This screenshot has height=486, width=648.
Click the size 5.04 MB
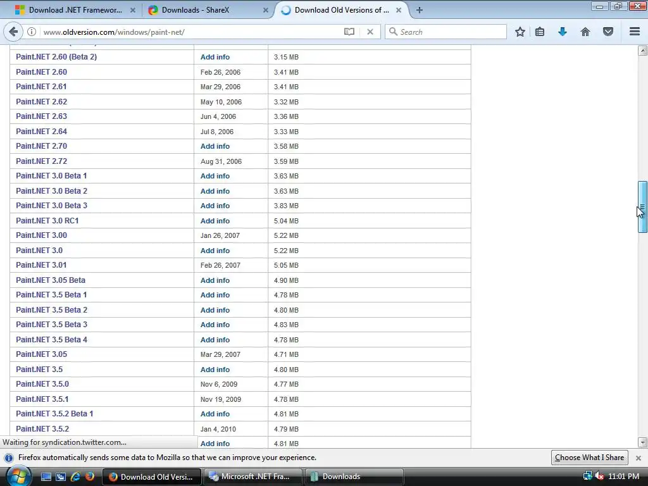point(286,221)
